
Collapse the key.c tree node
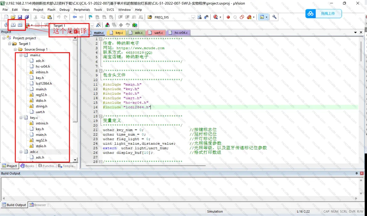[x=21, y=118]
